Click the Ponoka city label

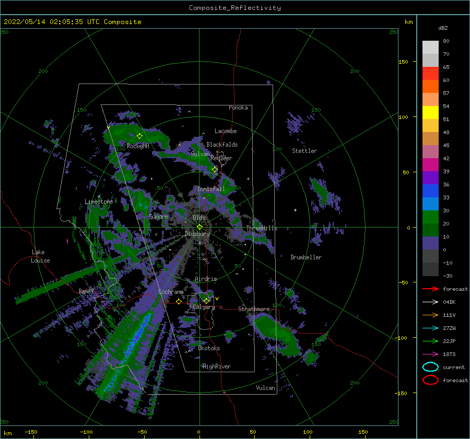[x=238, y=108]
